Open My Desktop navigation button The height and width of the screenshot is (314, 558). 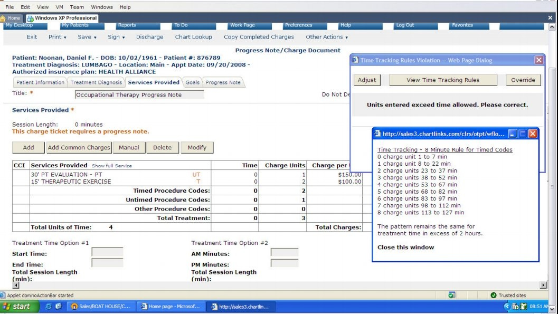(x=25, y=26)
